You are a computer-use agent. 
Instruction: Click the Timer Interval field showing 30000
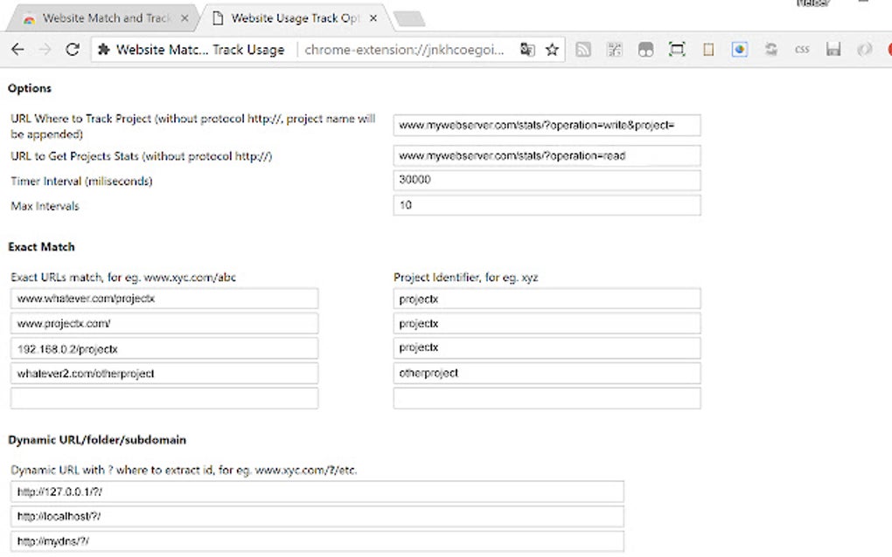point(547,180)
